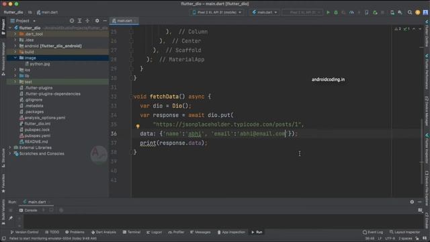The height and width of the screenshot is (242, 430).
Task: Open the Run panel settings gear
Action: [x=412, y=202]
